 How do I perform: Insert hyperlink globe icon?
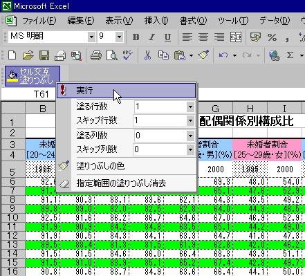(275, 55)
